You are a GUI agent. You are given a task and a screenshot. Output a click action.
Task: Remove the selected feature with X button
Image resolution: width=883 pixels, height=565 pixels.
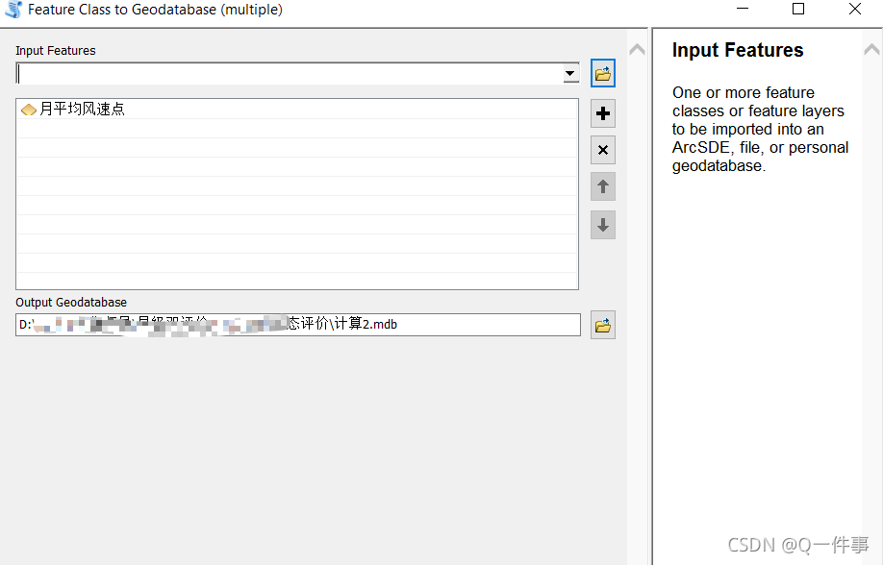[602, 150]
